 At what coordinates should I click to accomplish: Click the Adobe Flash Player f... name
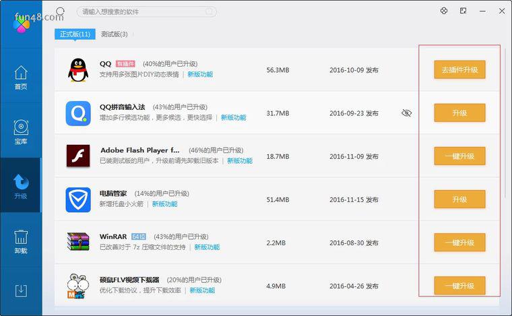pos(139,150)
